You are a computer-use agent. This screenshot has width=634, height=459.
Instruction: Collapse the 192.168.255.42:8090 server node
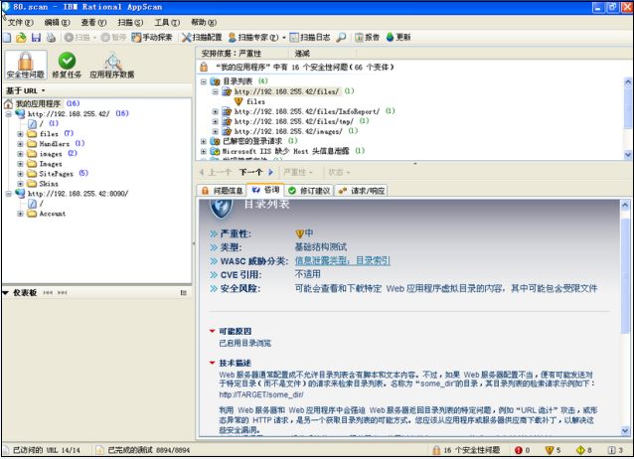click(9, 194)
